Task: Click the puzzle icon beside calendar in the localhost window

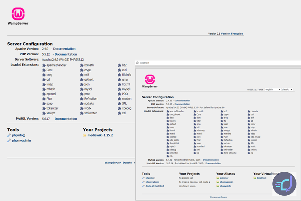Action: [249, 111]
